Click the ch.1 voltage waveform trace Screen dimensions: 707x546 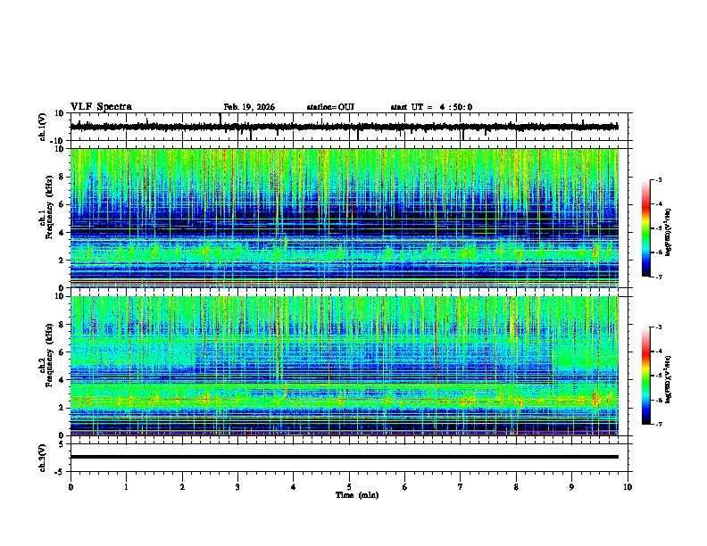(344, 127)
